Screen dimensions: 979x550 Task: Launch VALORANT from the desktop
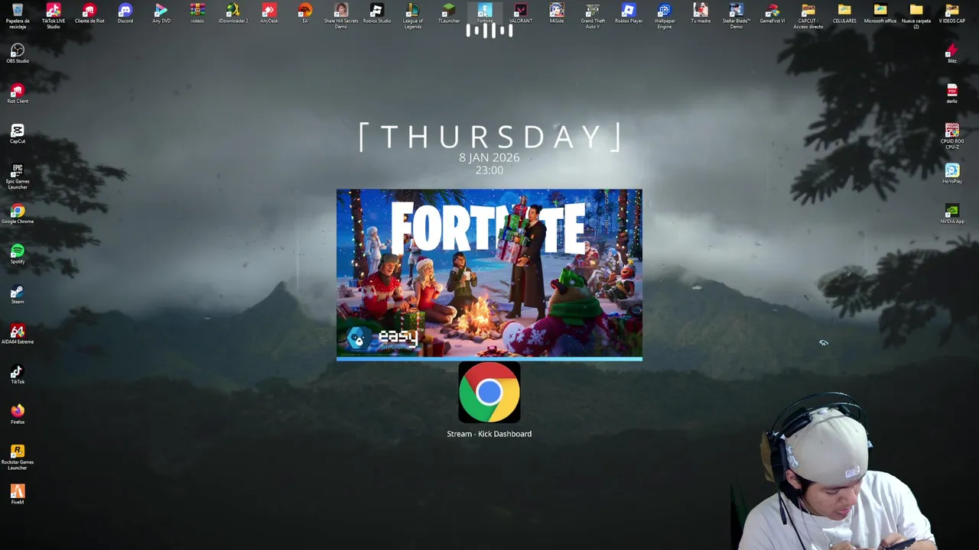[x=521, y=13]
